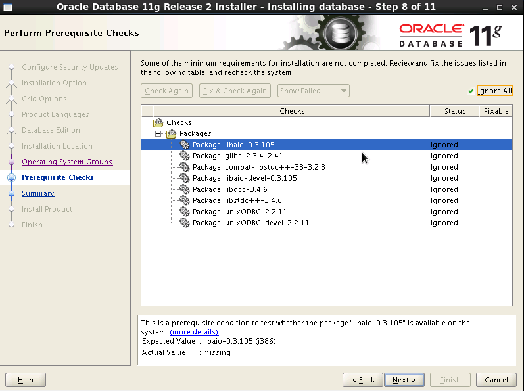The width and height of the screenshot is (524, 391).
Task: Select Package unixODBC-2.2.11 row
Action: pyautogui.click(x=327, y=212)
